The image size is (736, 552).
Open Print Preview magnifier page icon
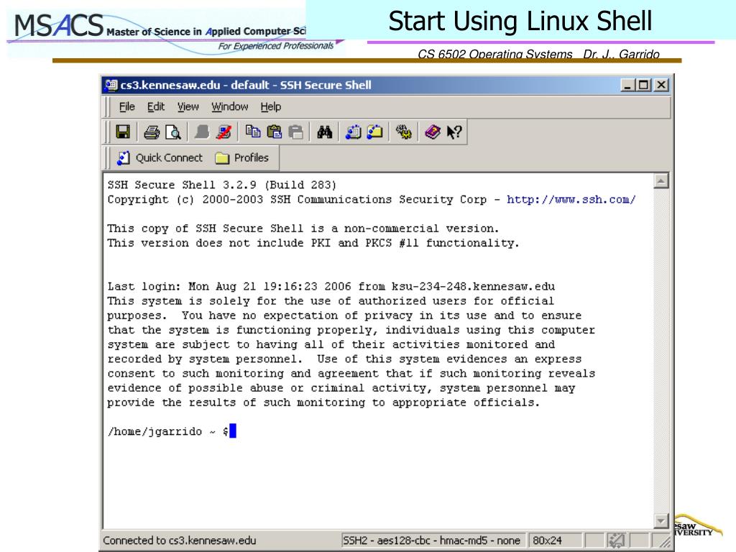pyautogui.click(x=172, y=132)
